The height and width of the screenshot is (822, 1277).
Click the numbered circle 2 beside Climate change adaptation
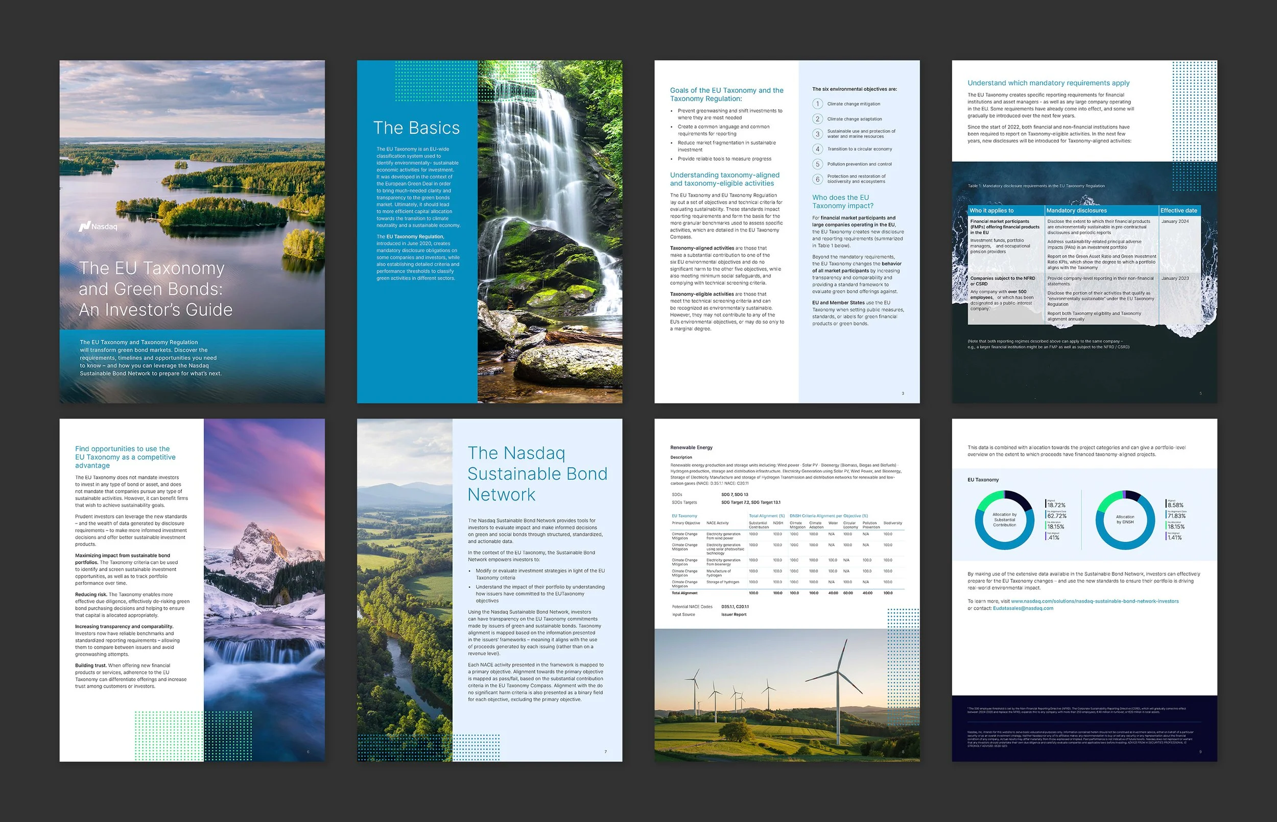pos(817,118)
